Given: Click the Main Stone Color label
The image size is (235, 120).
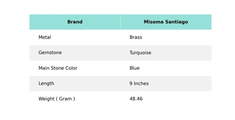Looking at the screenshot, I should click(58, 68).
